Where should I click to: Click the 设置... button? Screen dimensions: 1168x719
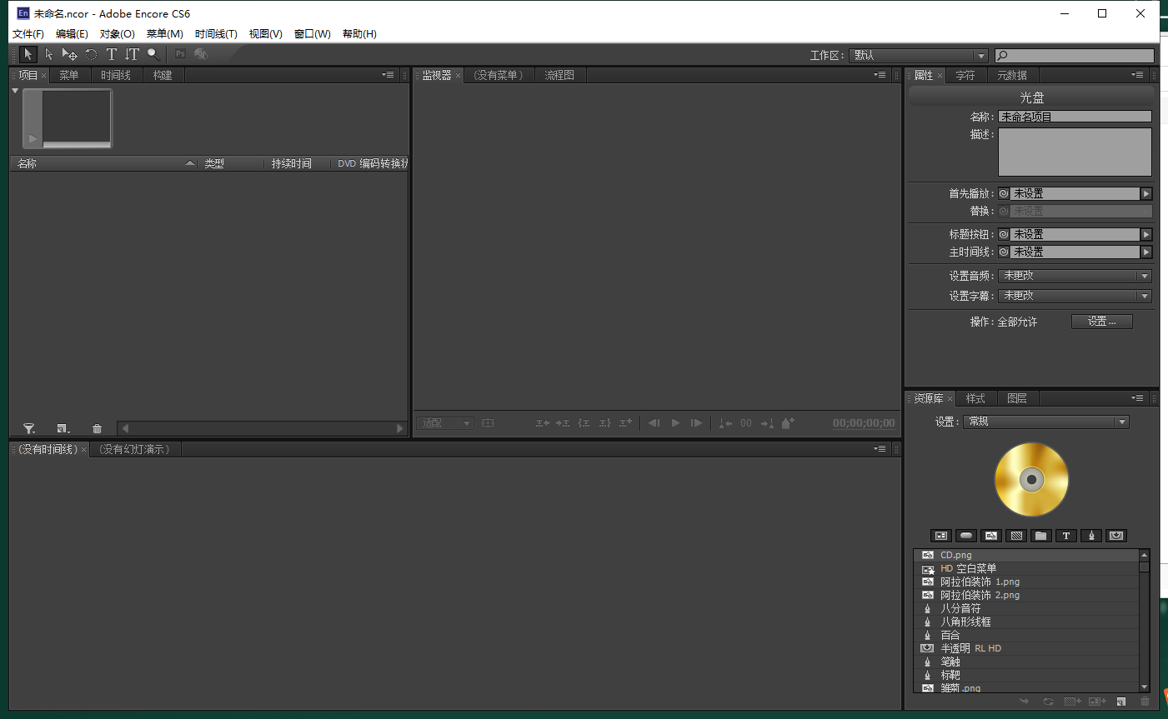coord(1102,322)
